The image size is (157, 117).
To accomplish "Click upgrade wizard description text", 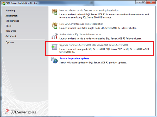I will 104,51.
